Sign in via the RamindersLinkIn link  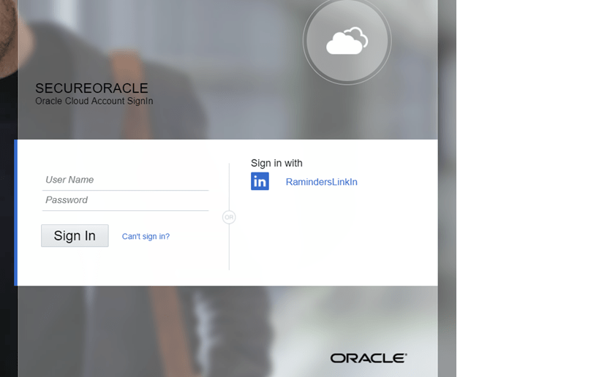point(321,182)
